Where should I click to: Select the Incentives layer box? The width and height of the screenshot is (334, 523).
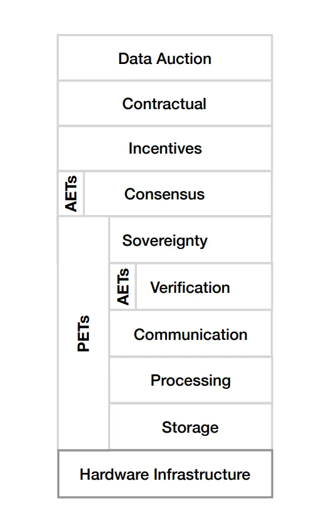[x=165, y=149]
